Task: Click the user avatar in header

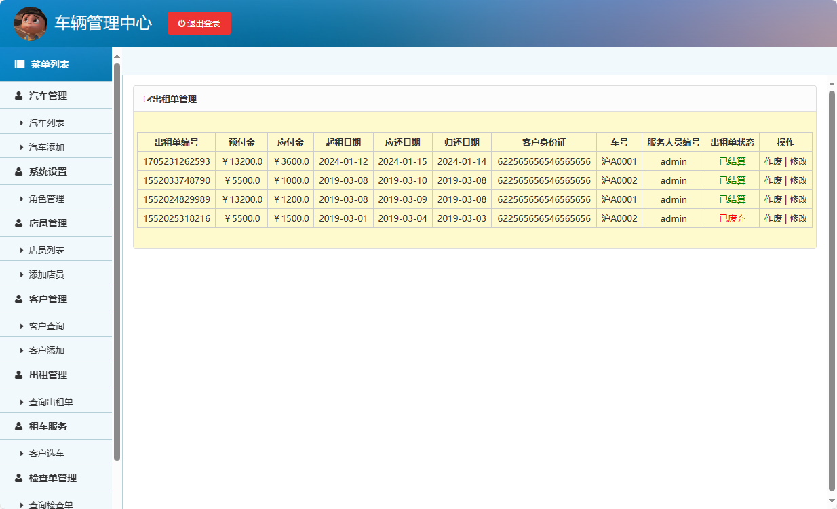Action: coord(31,24)
